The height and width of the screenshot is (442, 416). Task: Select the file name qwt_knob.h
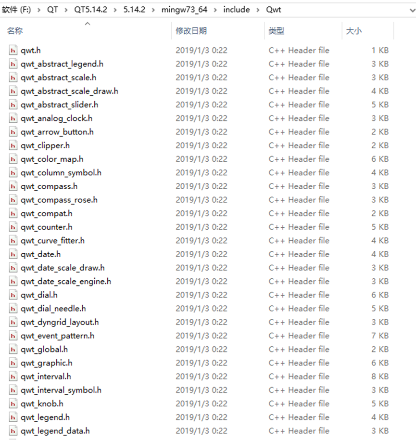(x=42, y=403)
